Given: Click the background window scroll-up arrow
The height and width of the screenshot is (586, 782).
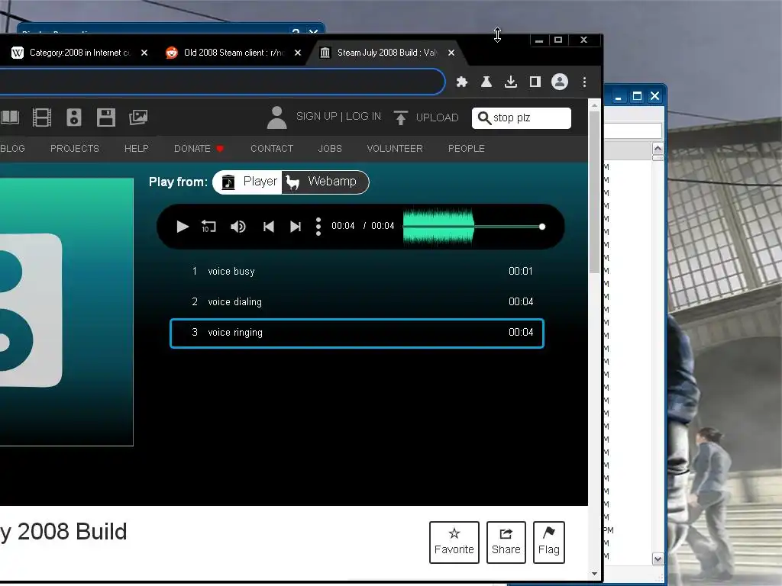Looking at the screenshot, I should pos(658,149).
